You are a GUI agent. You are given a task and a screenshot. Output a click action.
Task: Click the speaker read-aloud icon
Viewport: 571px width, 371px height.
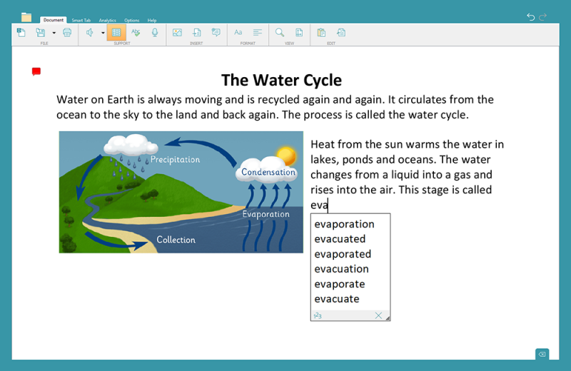point(90,33)
